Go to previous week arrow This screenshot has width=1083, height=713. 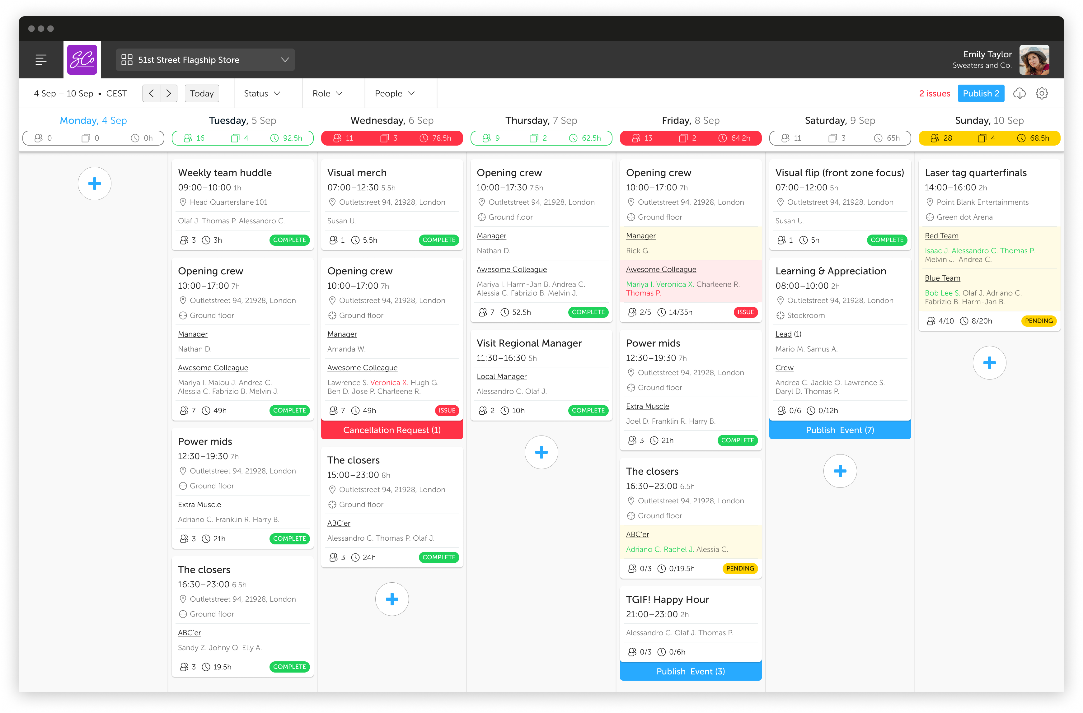point(152,93)
